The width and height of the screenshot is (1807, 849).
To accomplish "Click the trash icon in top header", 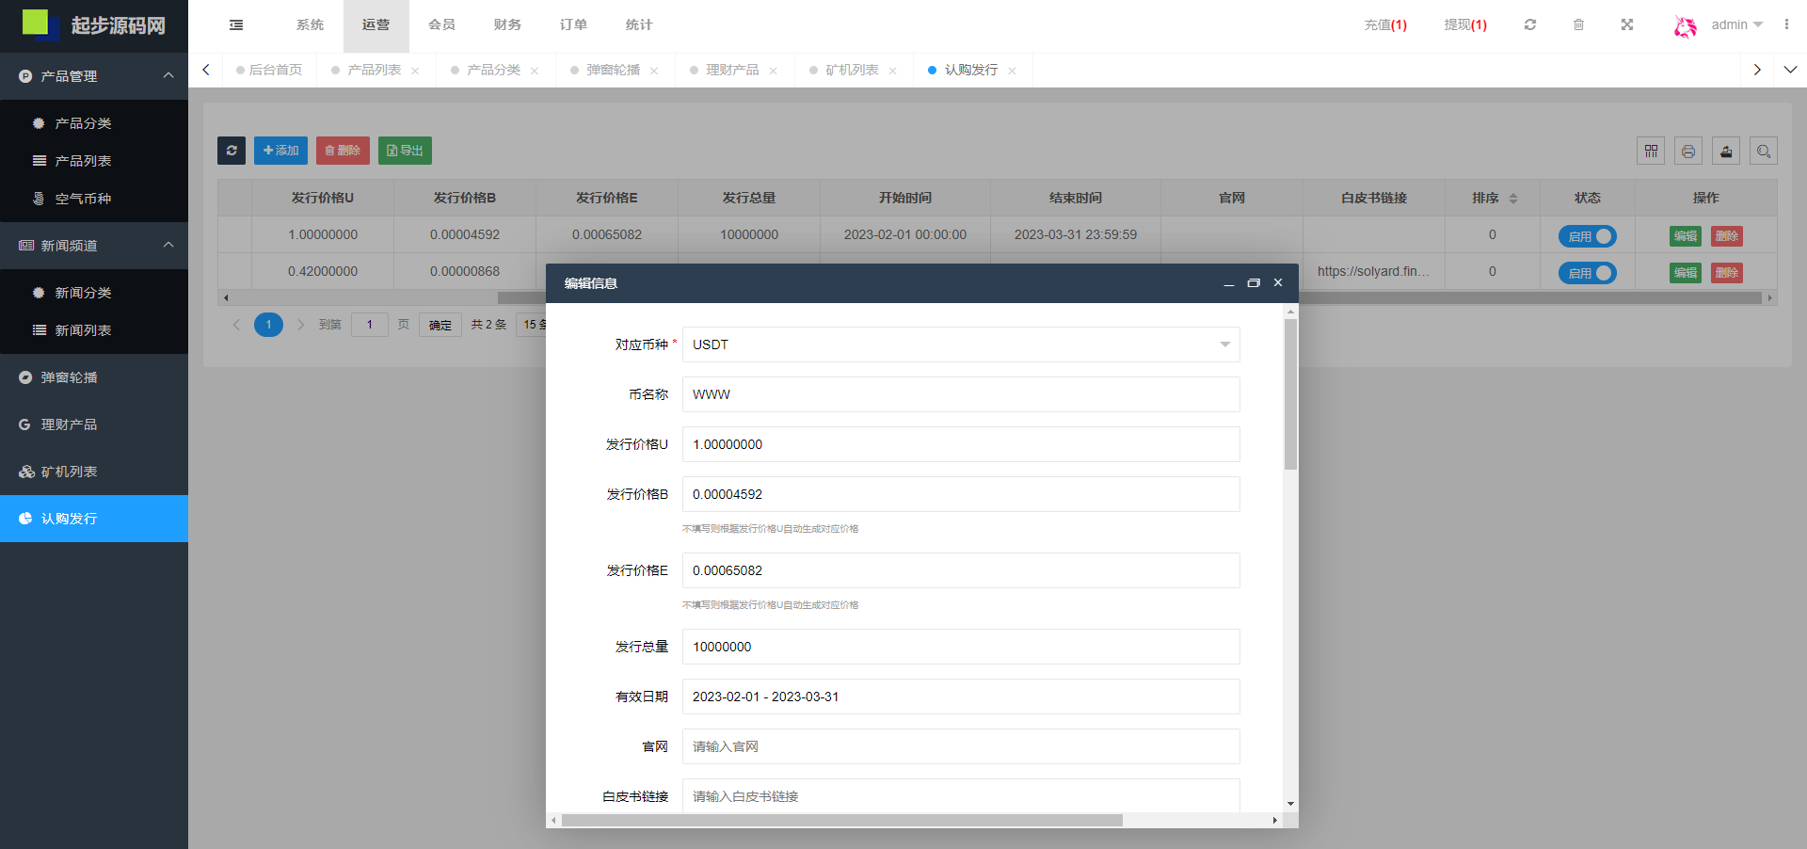I will point(1578,24).
